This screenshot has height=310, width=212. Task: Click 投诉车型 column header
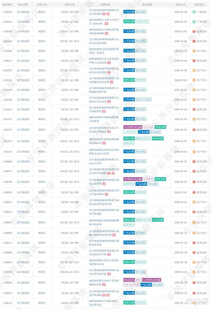(70, 5)
